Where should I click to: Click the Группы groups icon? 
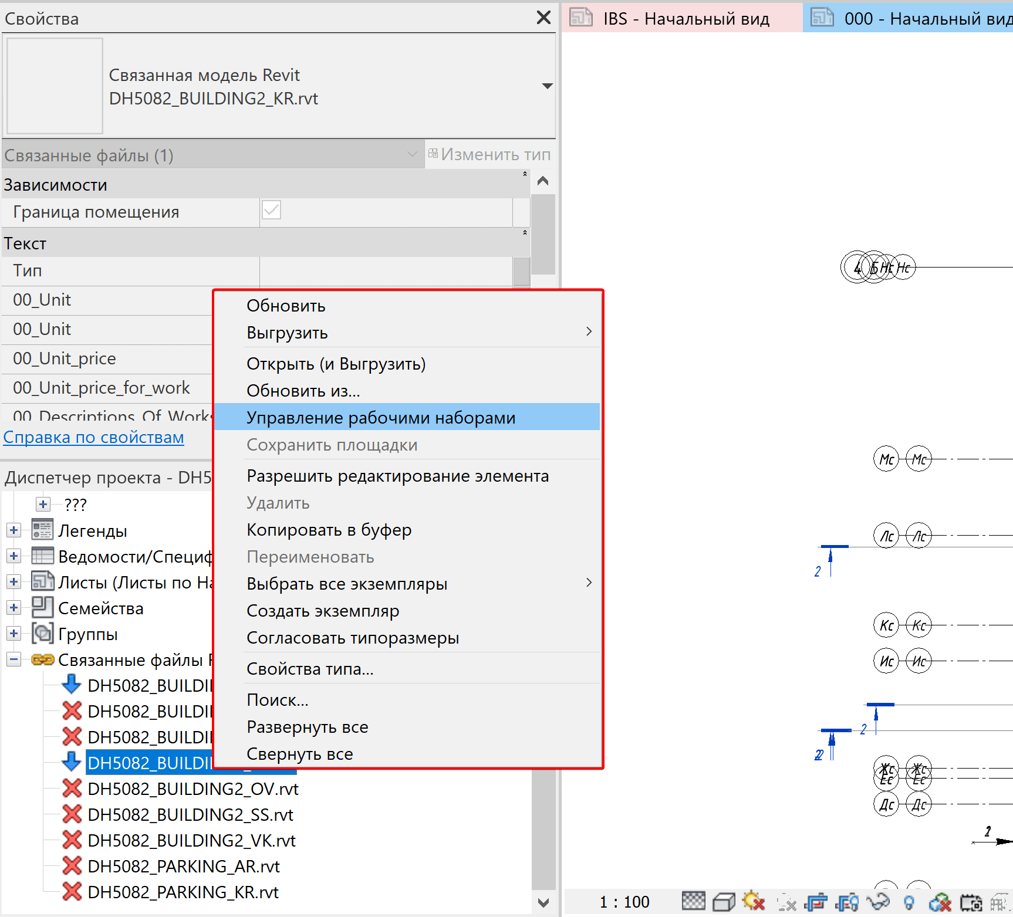pyautogui.click(x=42, y=633)
